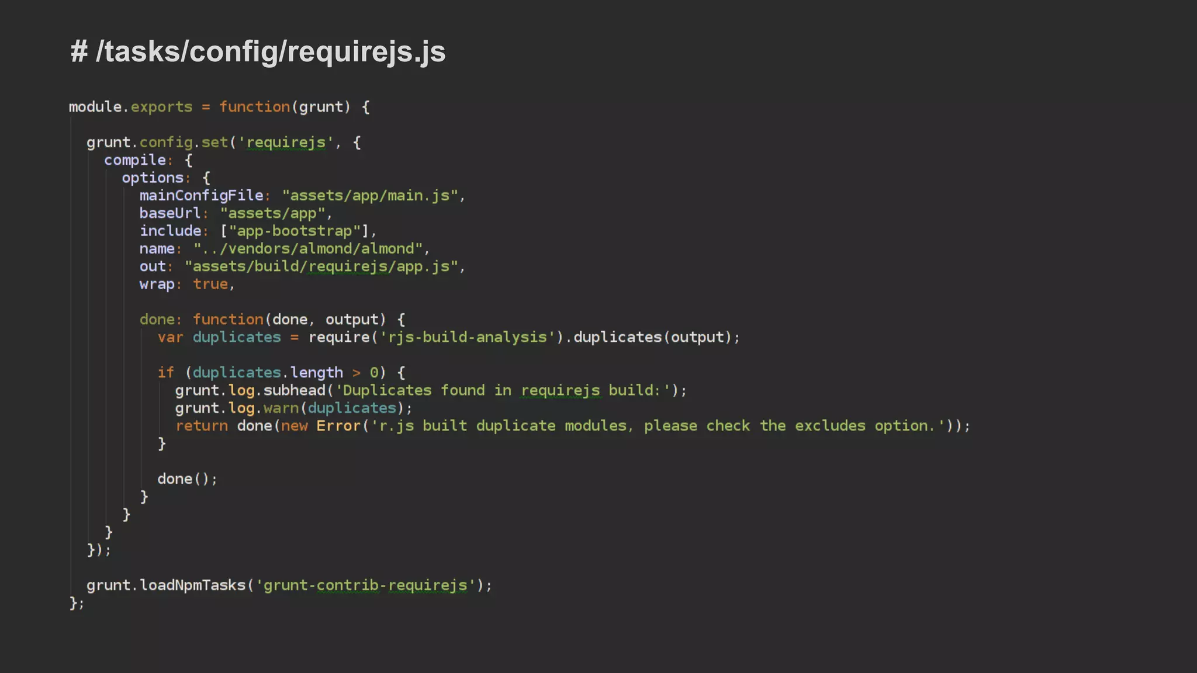This screenshot has height=673, width=1197.
Task: Click the 'grunt.log.warn(duplicates);' line
Action: tap(294, 408)
